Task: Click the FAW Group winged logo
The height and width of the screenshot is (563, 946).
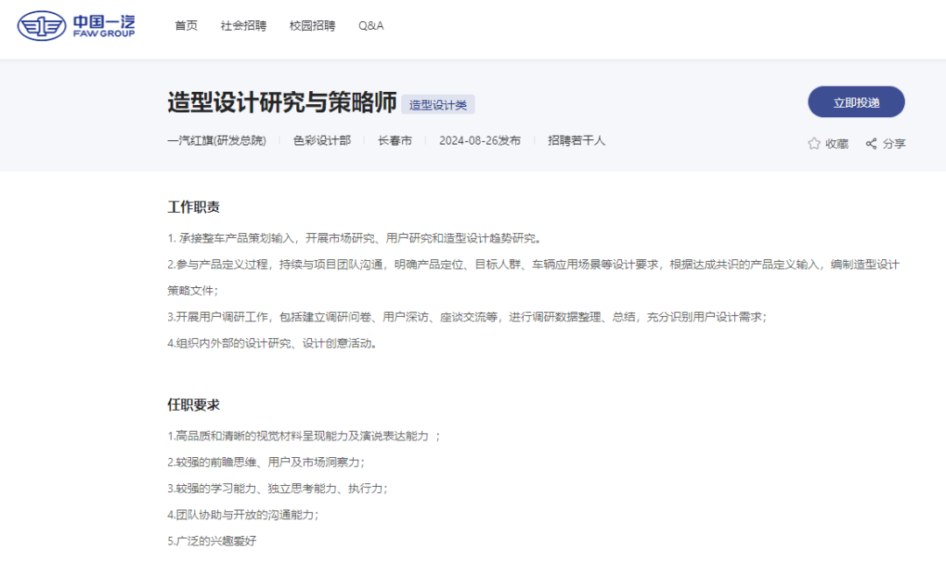Action: click(x=42, y=26)
